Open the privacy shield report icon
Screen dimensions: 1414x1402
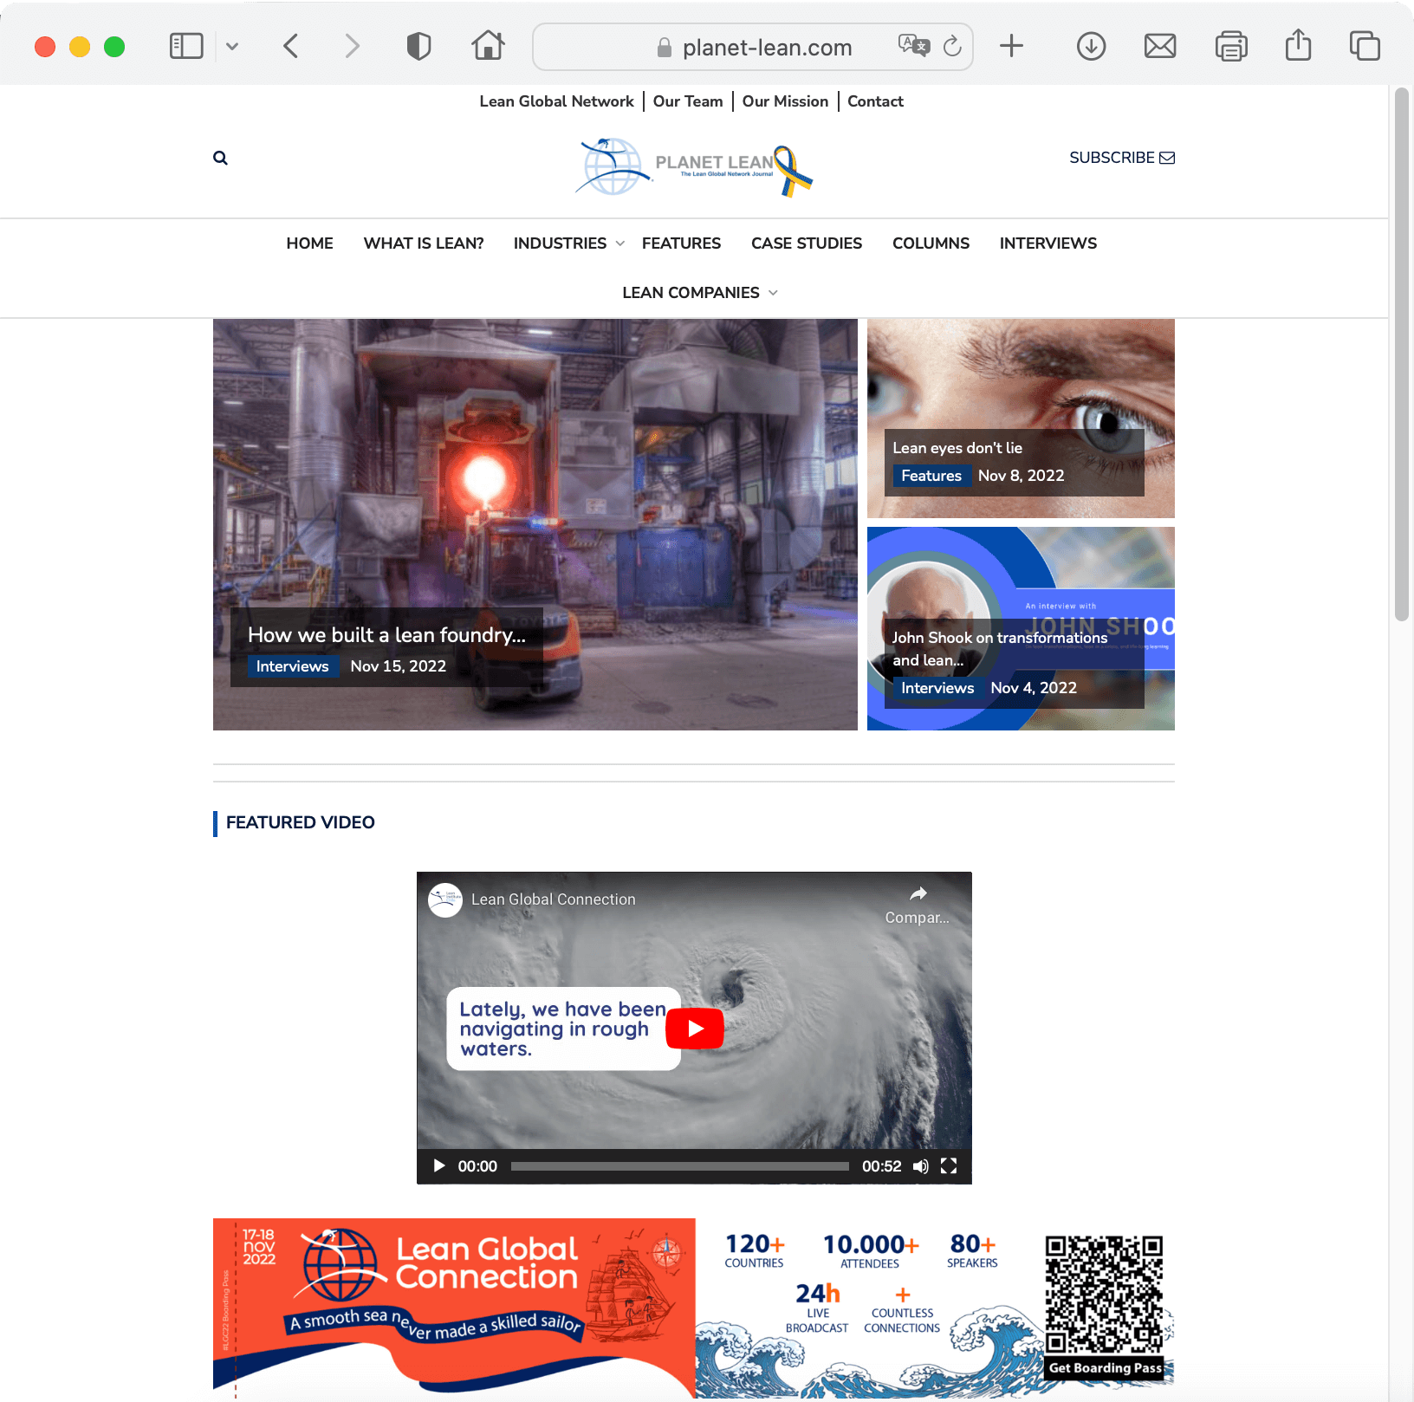tap(418, 46)
